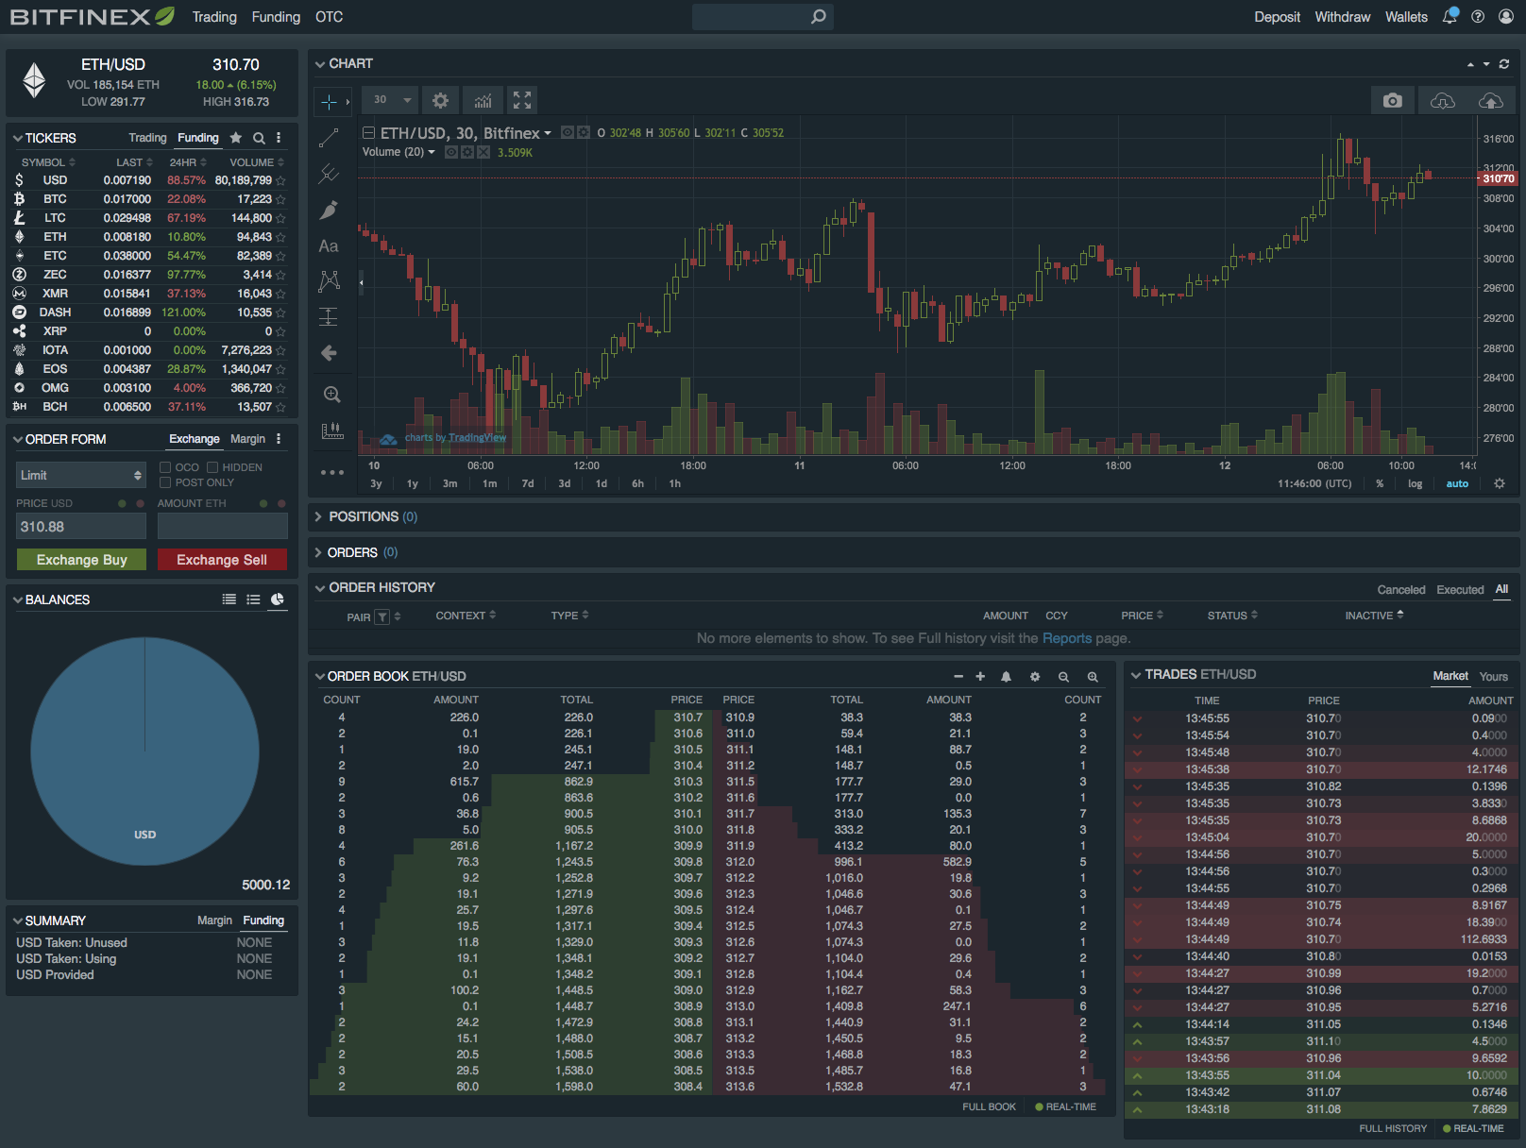Click Exchange Sell button

coord(222,560)
